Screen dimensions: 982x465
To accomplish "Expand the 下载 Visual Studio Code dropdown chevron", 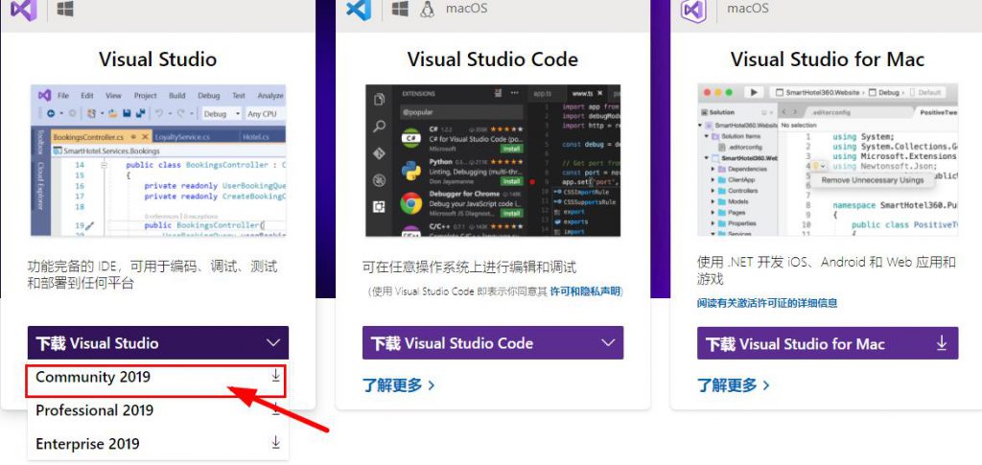I will click(x=608, y=343).
